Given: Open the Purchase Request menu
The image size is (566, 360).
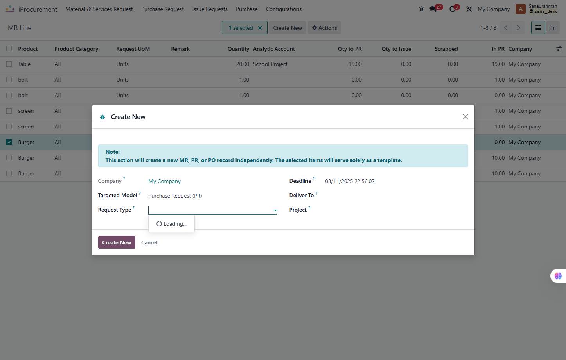Looking at the screenshot, I should [162, 9].
